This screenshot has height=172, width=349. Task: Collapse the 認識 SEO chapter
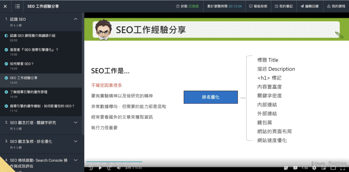(x=76, y=19)
